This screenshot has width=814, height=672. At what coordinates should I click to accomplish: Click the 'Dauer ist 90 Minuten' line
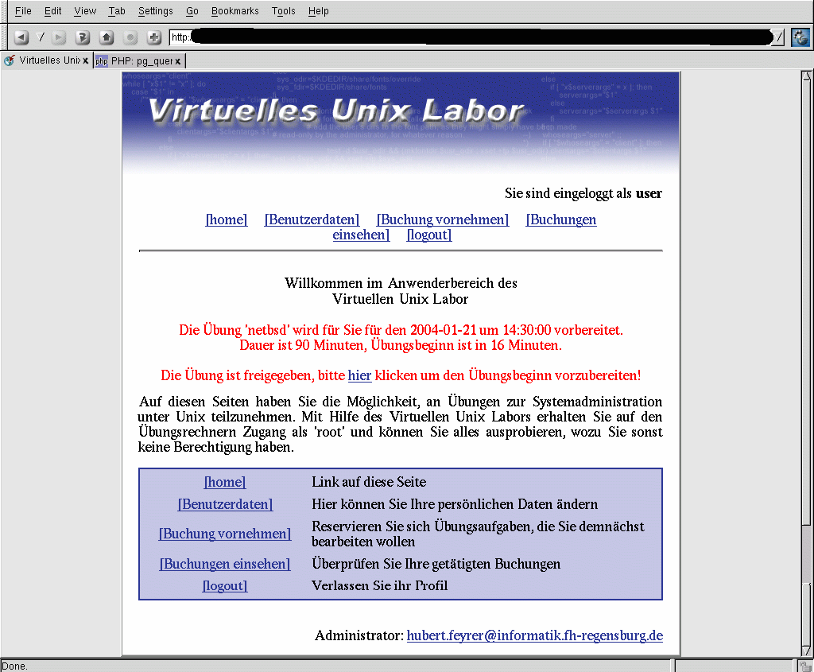click(x=401, y=345)
